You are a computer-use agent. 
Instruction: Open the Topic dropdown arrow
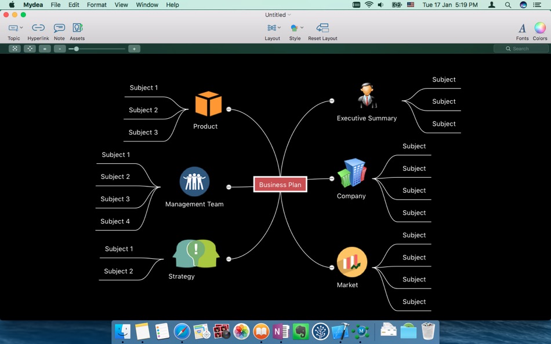tap(21, 27)
